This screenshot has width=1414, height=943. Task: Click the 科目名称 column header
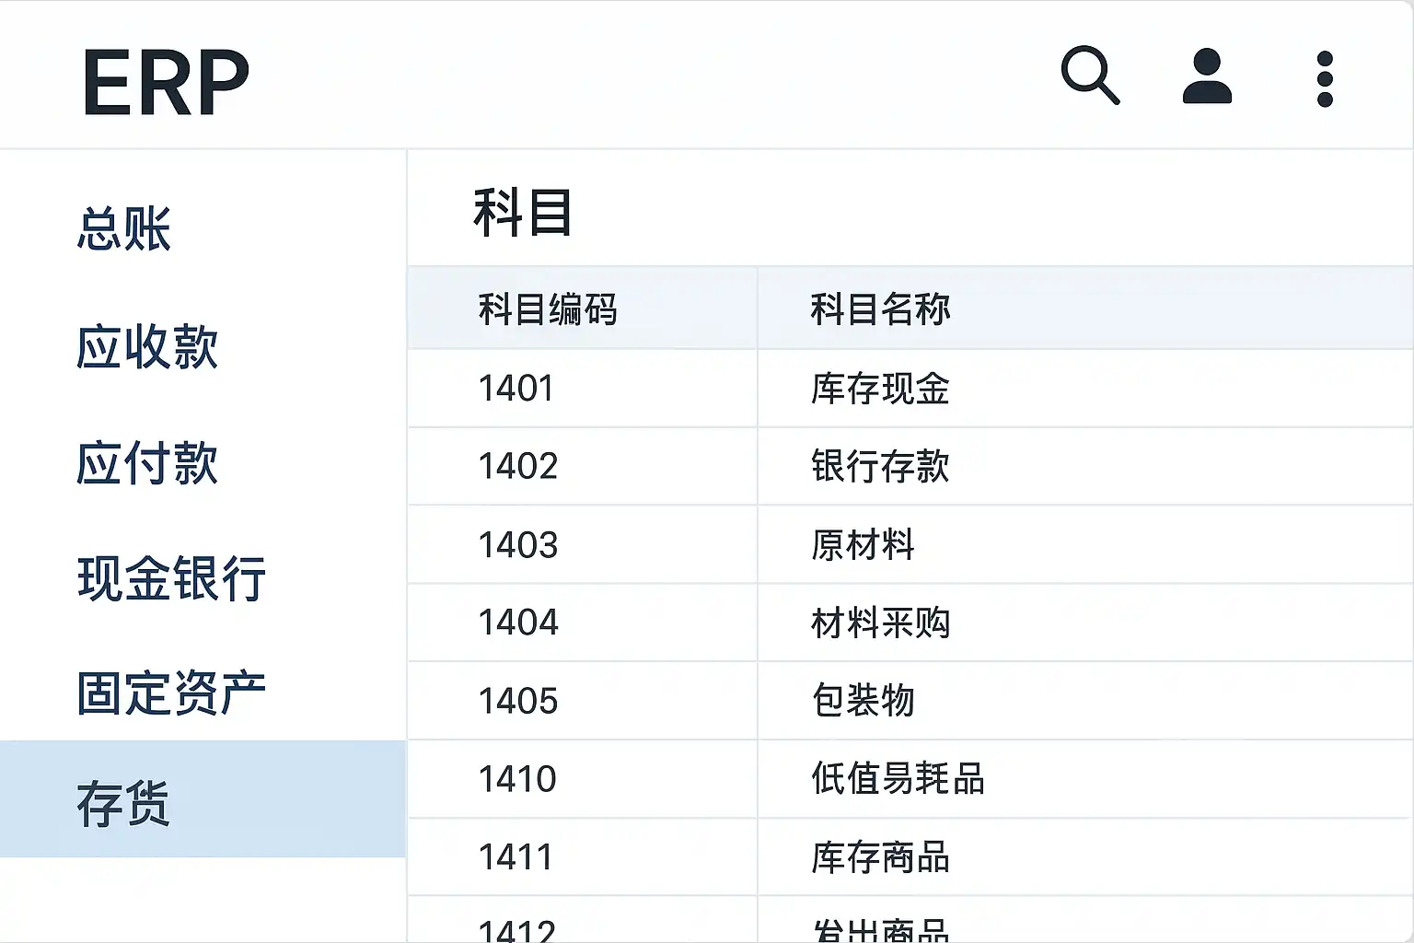pos(880,309)
